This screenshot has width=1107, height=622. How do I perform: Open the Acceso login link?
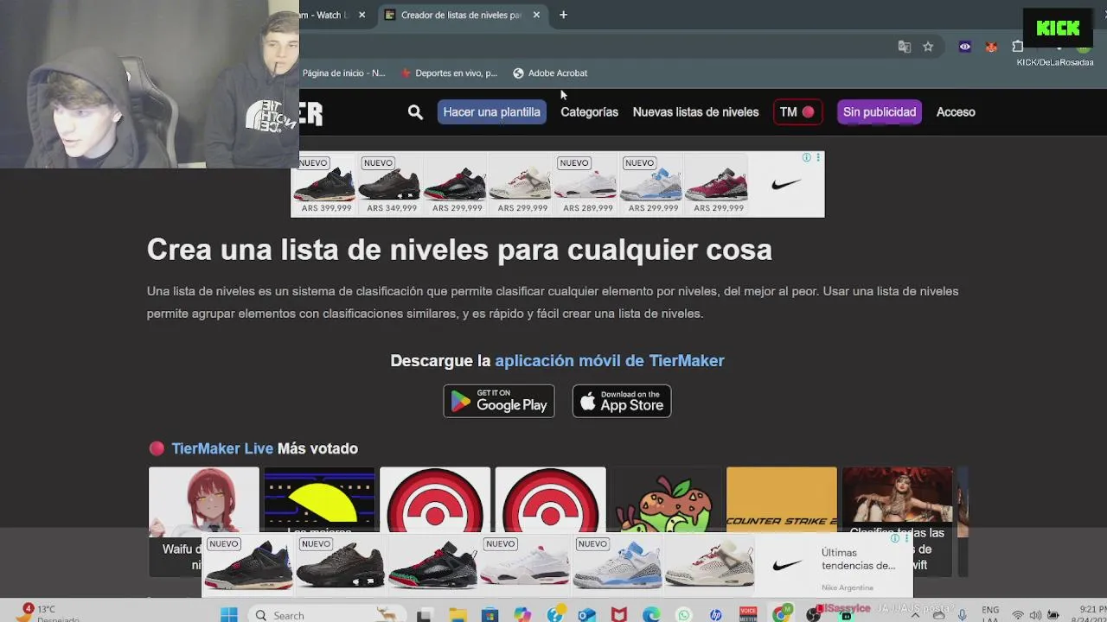tap(956, 112)
